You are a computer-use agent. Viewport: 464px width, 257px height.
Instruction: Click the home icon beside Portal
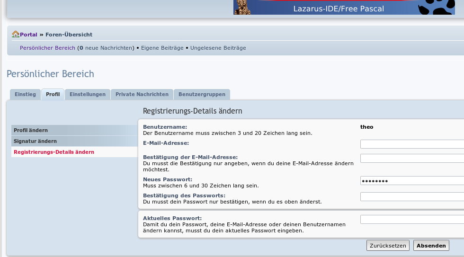pyautogui.click(x=15, y=35)
